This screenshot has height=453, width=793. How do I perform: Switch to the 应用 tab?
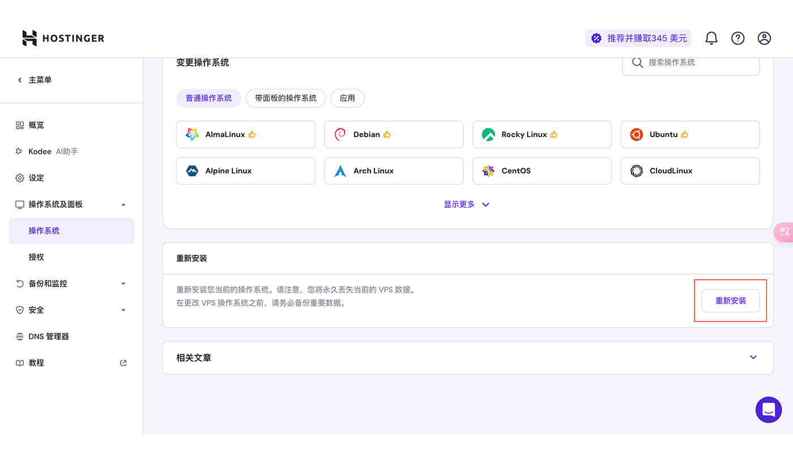[347, 98]
